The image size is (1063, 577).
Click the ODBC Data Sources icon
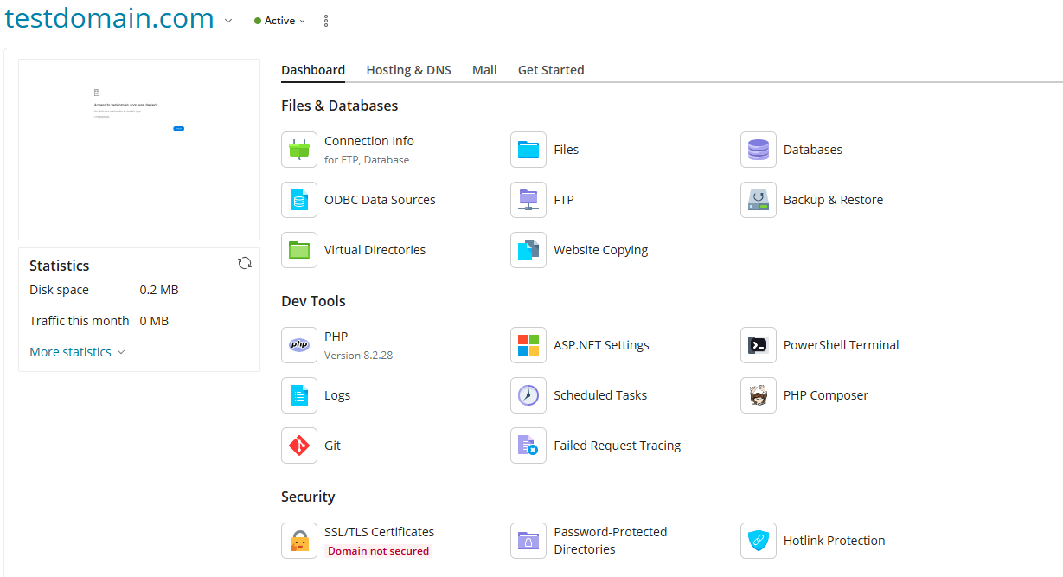point(299,200)
